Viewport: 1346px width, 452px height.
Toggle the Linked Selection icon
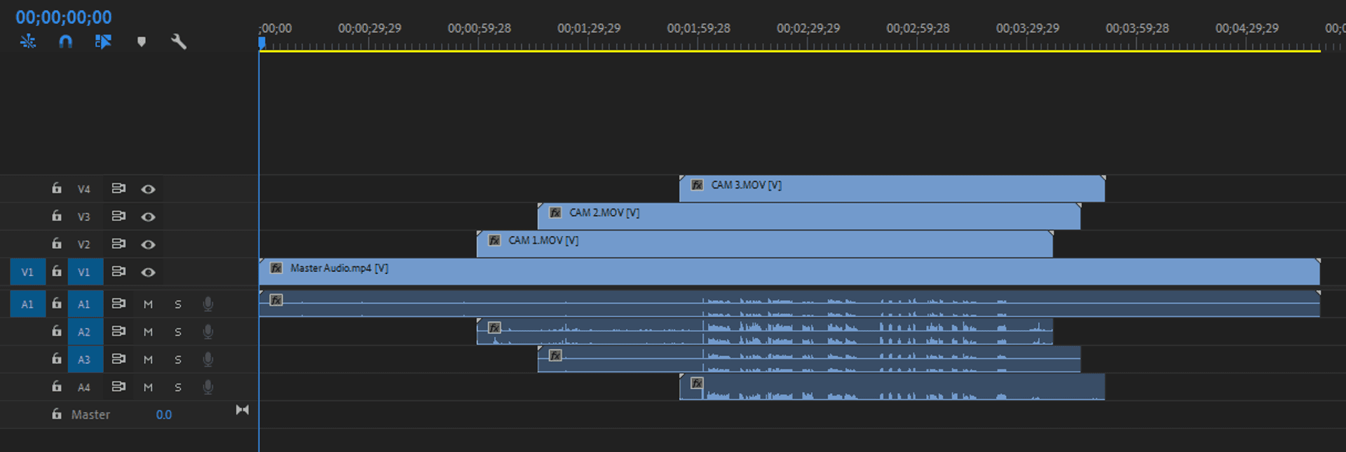tap(103, 41)
